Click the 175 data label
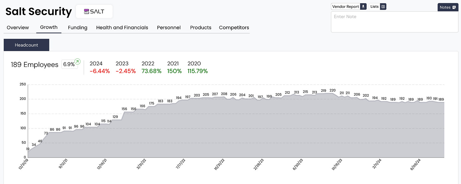The height and width of the screenshot is (184, 461). 152,103
